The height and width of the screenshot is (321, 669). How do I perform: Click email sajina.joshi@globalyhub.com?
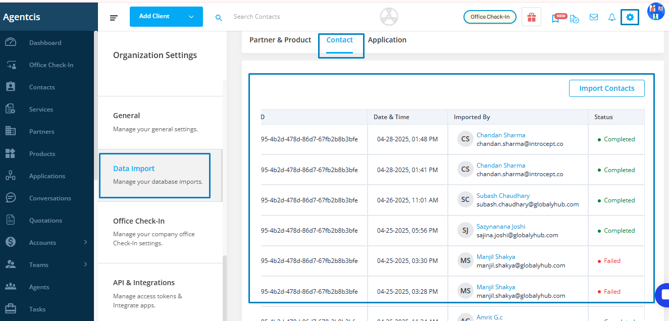click(x=518, y=235)
